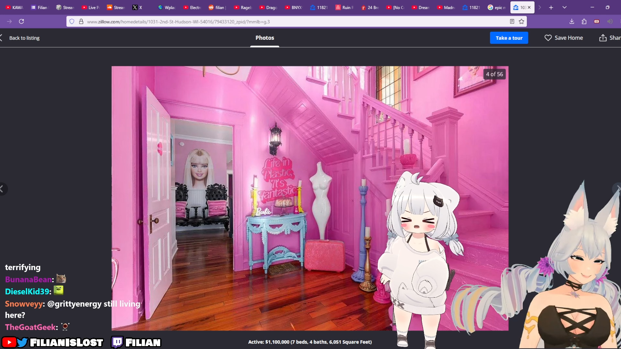
Task: Open the 24 Bre tab
Action: [370, 7]
